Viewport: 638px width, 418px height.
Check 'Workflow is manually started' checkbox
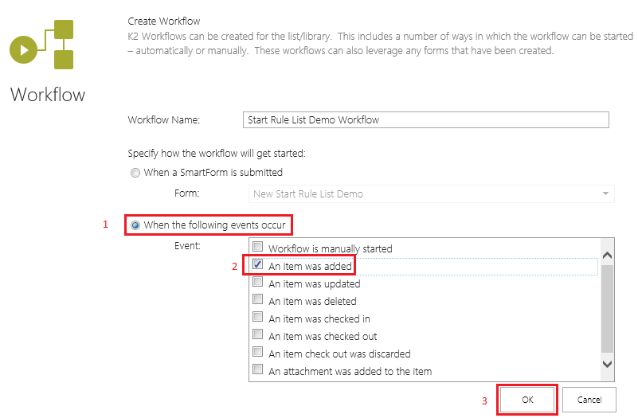point(258,248)
